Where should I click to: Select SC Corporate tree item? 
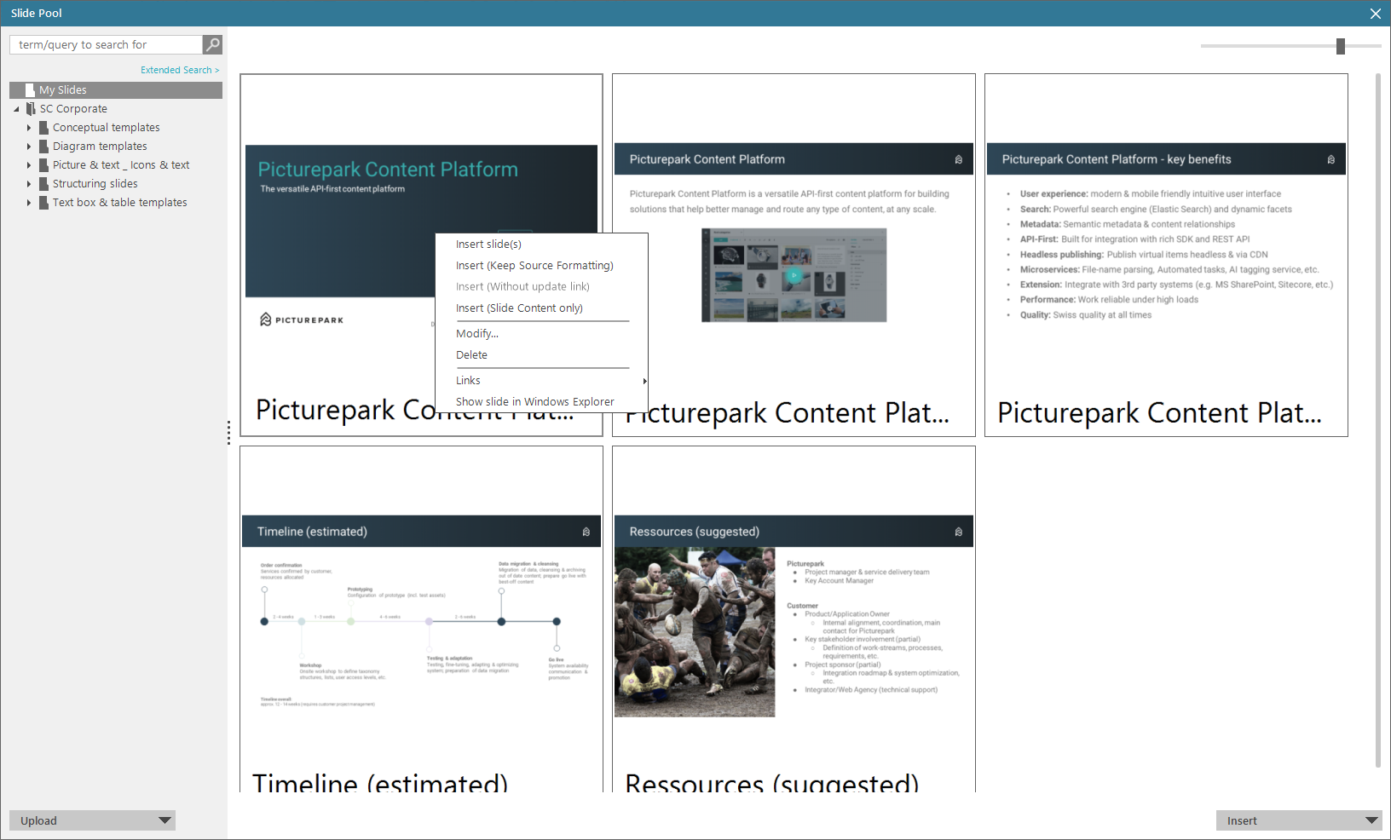pyautogui.click(x=73, y=108)
